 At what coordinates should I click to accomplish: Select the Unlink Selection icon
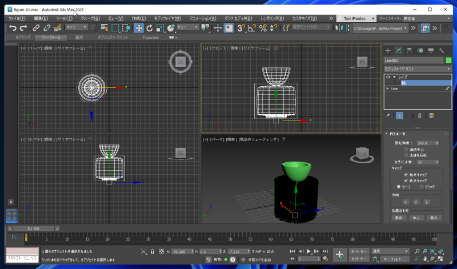click(47, 28)
